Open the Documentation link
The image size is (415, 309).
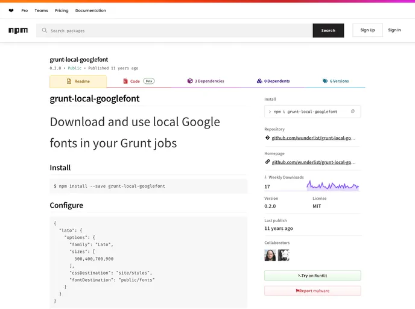point(90,11)
